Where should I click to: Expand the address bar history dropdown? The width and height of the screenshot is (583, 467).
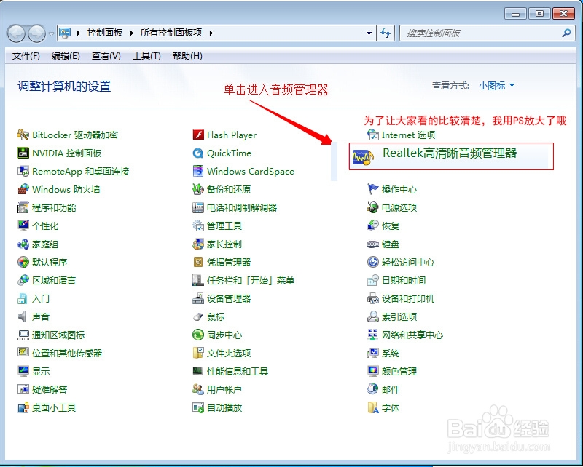tap(369, 33)
